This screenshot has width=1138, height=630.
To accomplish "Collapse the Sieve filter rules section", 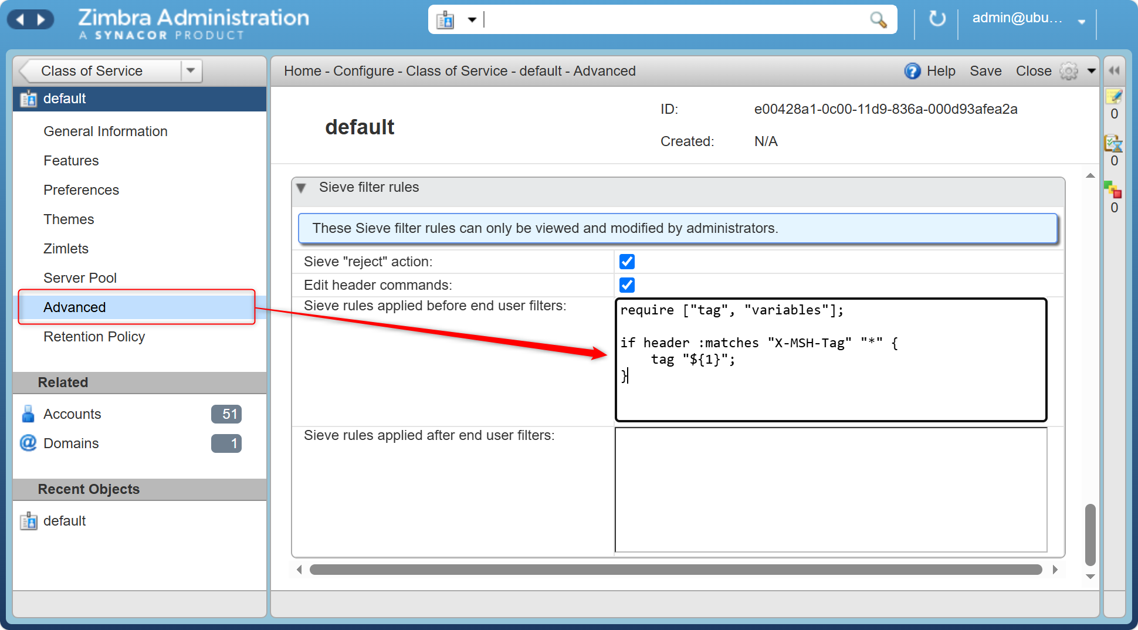I will 301,188.
